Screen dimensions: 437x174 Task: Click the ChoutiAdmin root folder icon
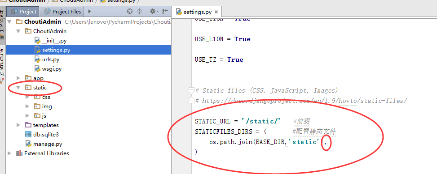[x=19, y=21]
